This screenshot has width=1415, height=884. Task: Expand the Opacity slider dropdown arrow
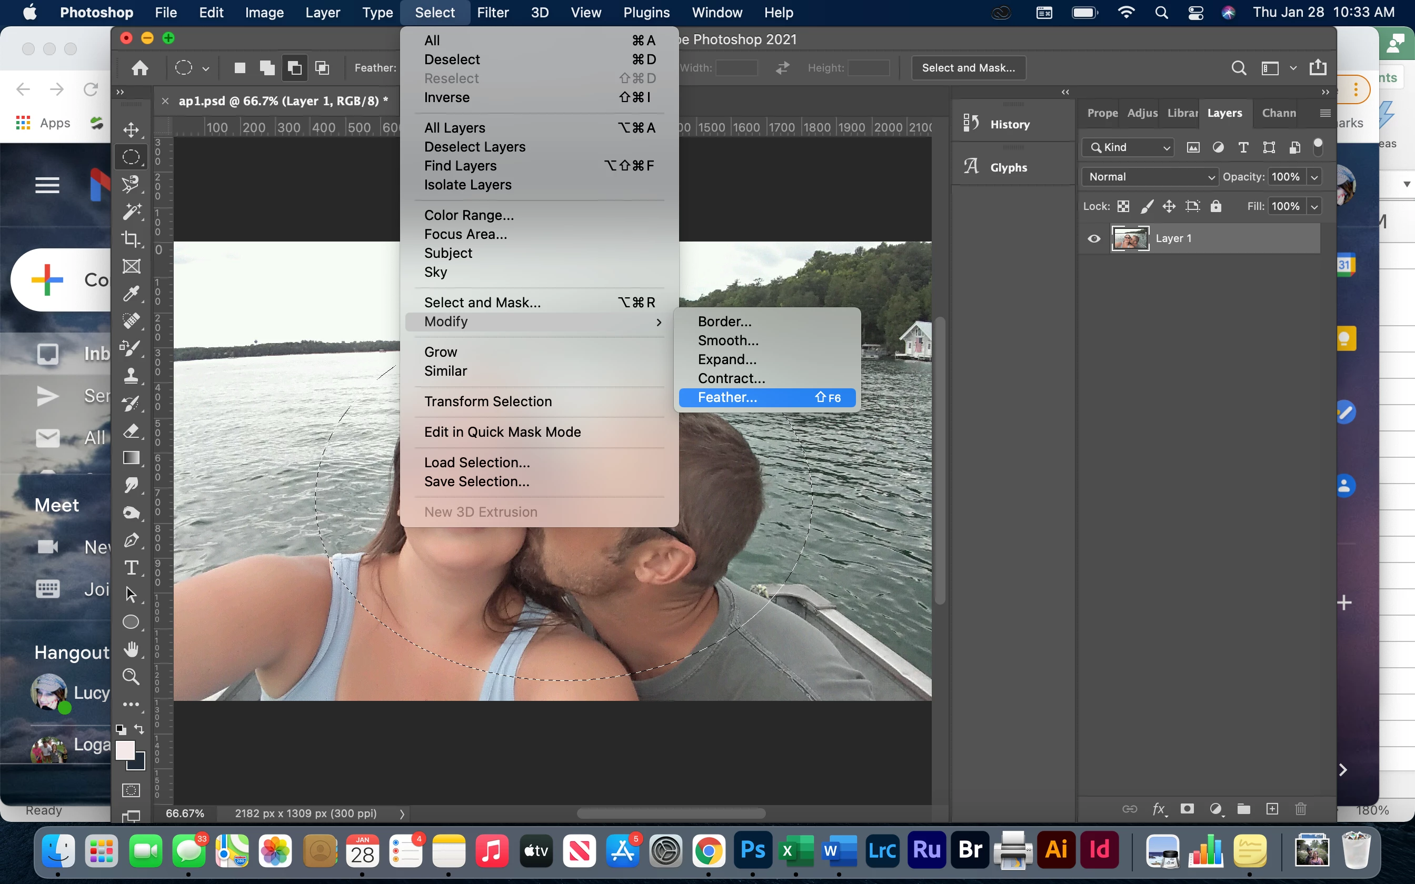click(1314, 177)
